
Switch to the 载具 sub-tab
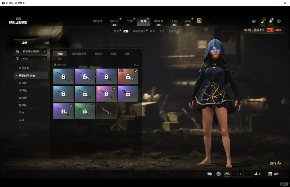[152, 31]
